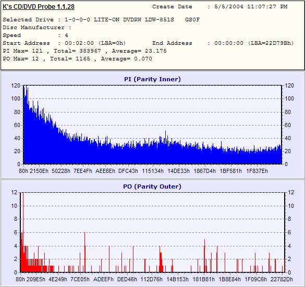Click the Disc Manufacturer label

tap(33, 28)
